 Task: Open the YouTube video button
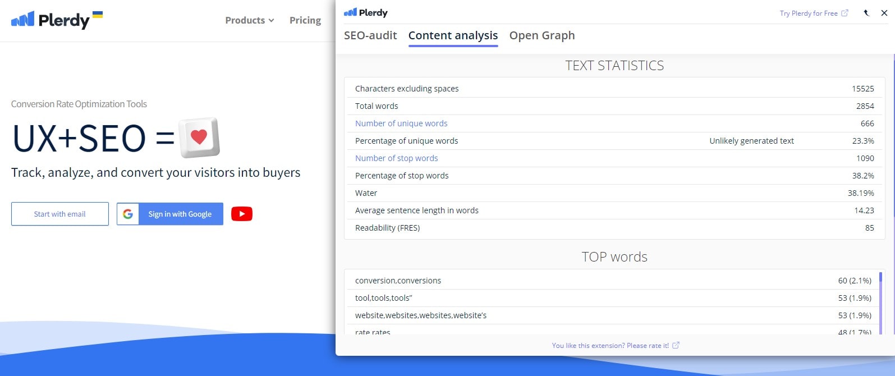tap(242, 214)
